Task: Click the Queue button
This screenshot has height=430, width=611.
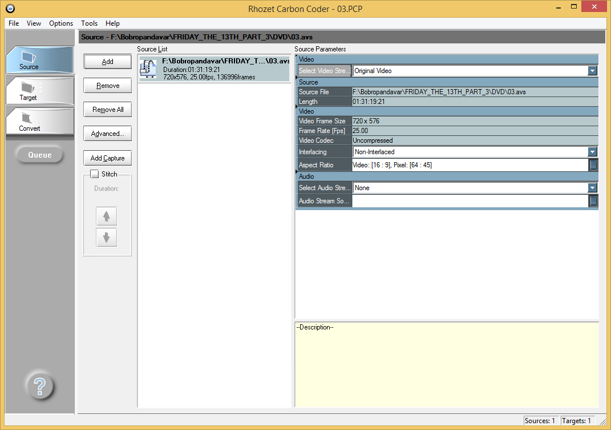Action: (x=40, y=155)
